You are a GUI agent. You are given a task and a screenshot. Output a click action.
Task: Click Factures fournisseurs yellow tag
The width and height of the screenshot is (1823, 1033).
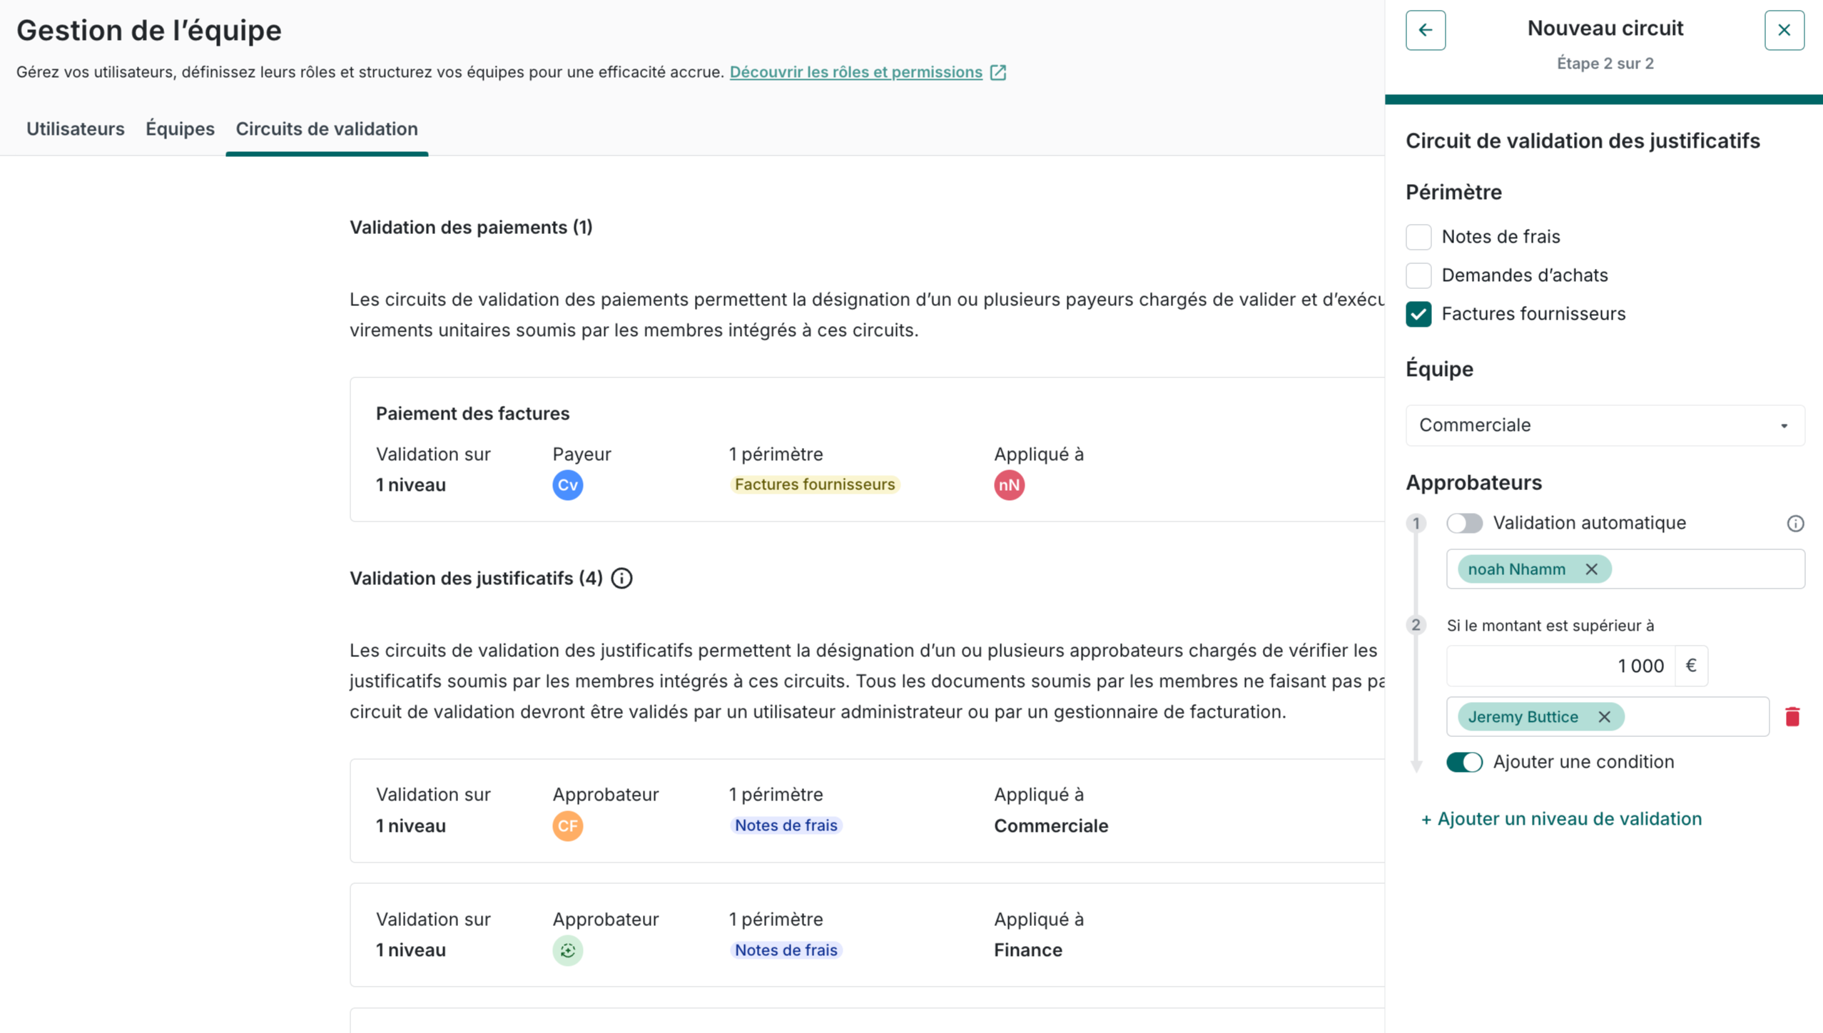(x=814, y=484)
